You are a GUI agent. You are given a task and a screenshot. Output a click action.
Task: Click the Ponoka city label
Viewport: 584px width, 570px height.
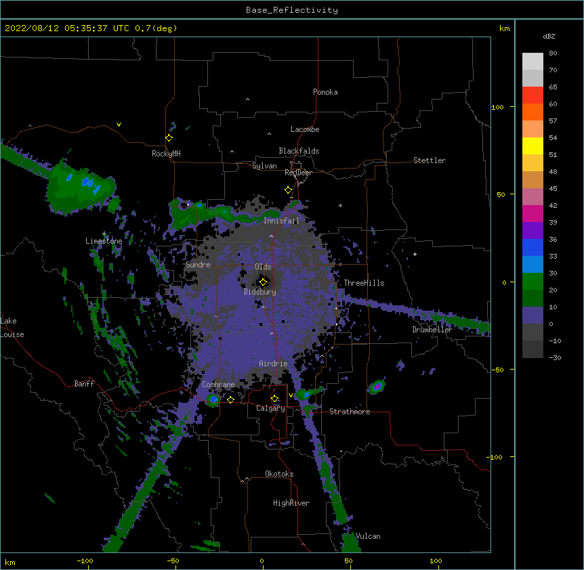click(x=325, y=92)
